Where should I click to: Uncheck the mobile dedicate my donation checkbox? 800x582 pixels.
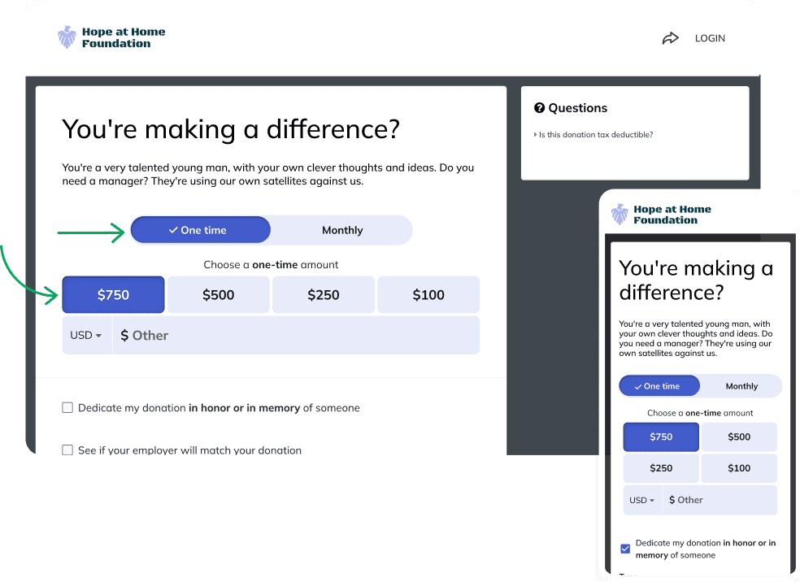click(x=625, y=549)
